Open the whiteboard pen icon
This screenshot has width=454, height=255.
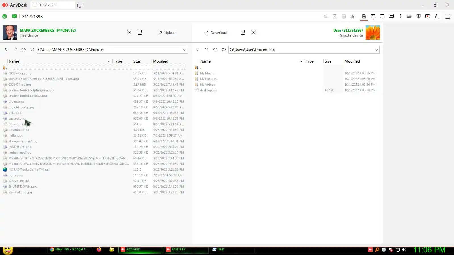click(x=437, y=16)
